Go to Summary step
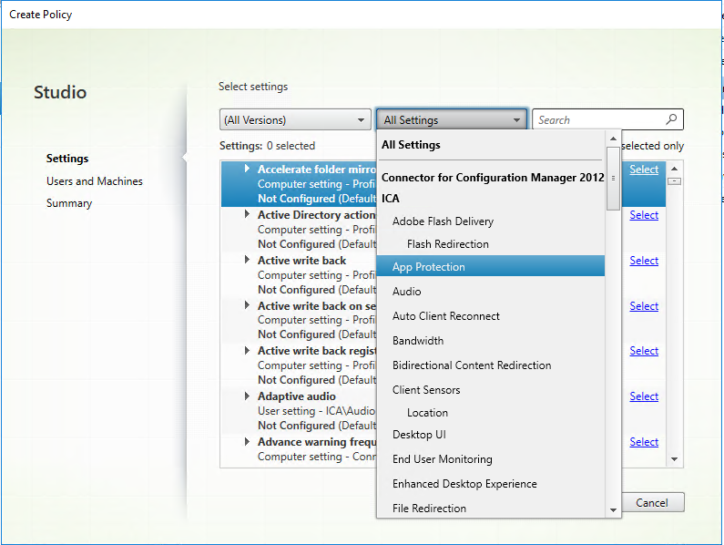The height and width of the screenshot is (545, 724). [69, 203]
